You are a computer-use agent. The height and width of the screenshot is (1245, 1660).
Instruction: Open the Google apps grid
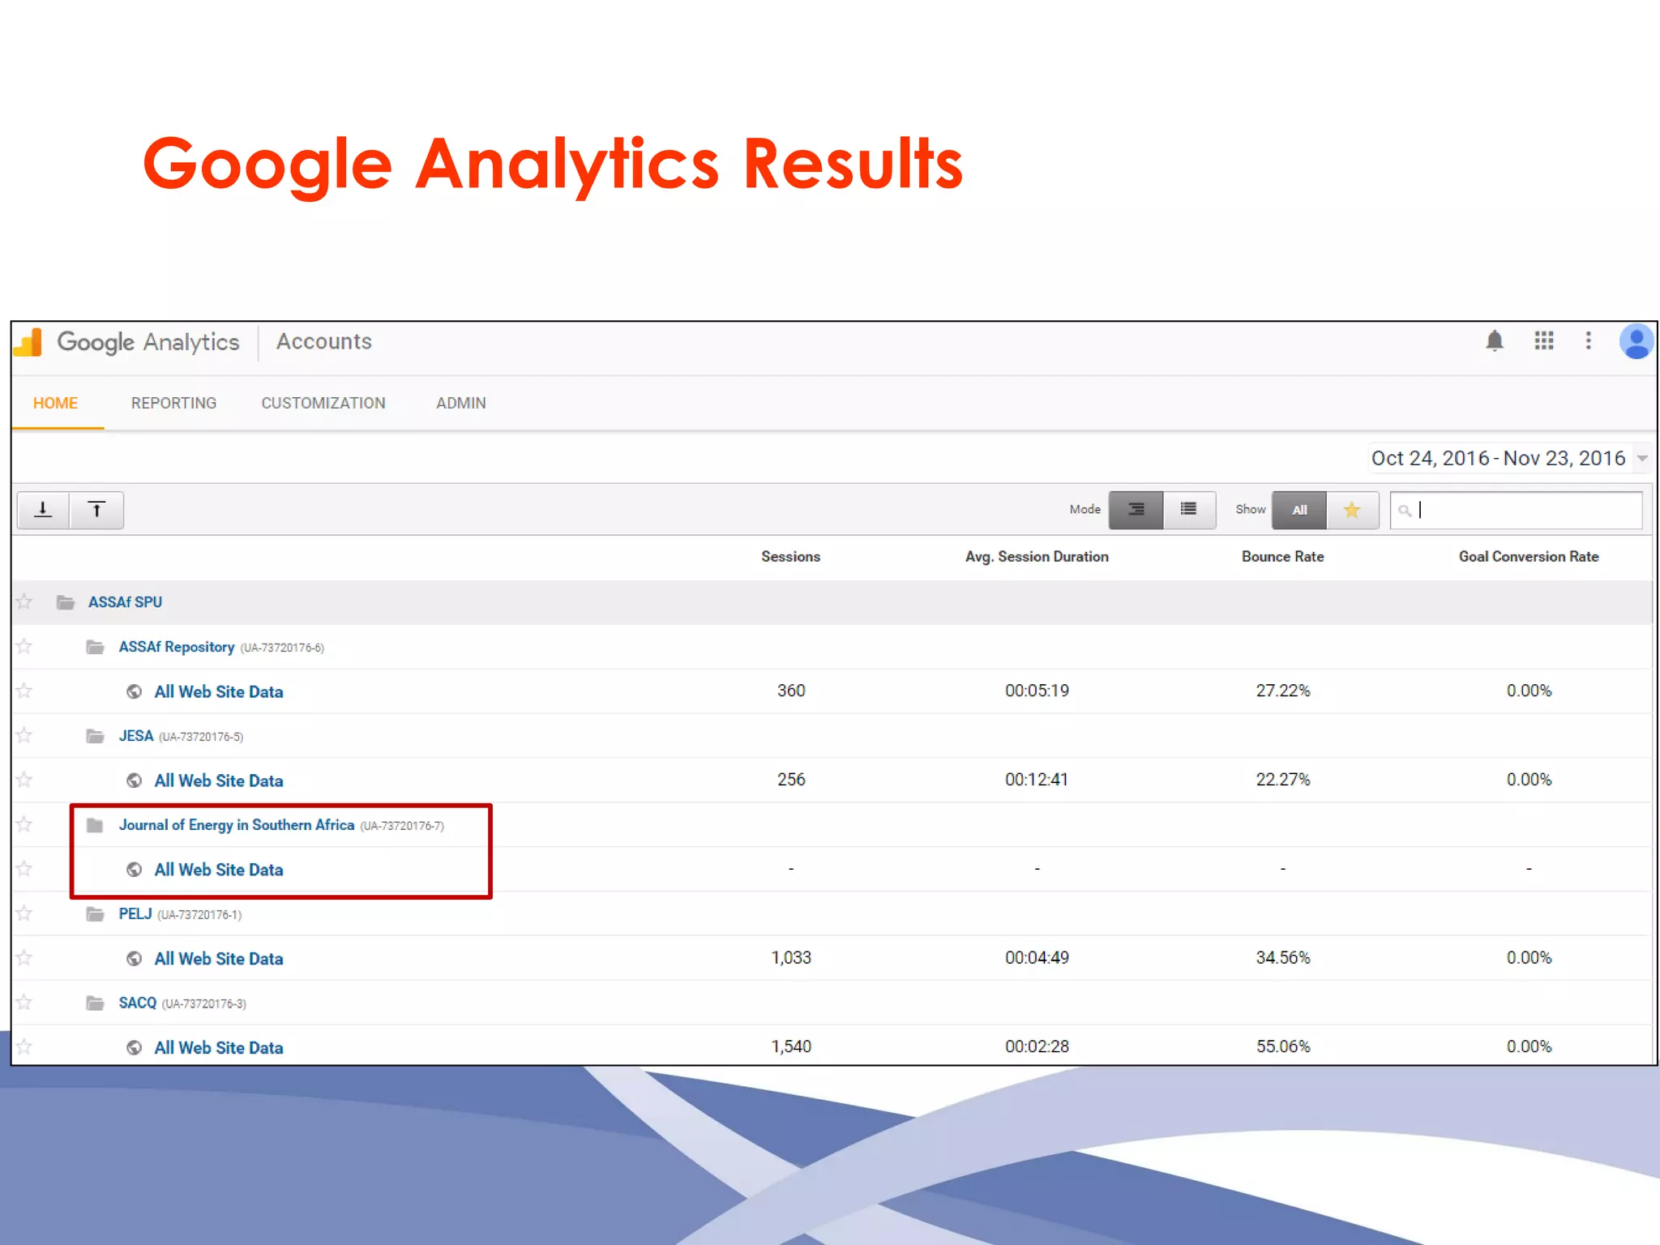1544,340
